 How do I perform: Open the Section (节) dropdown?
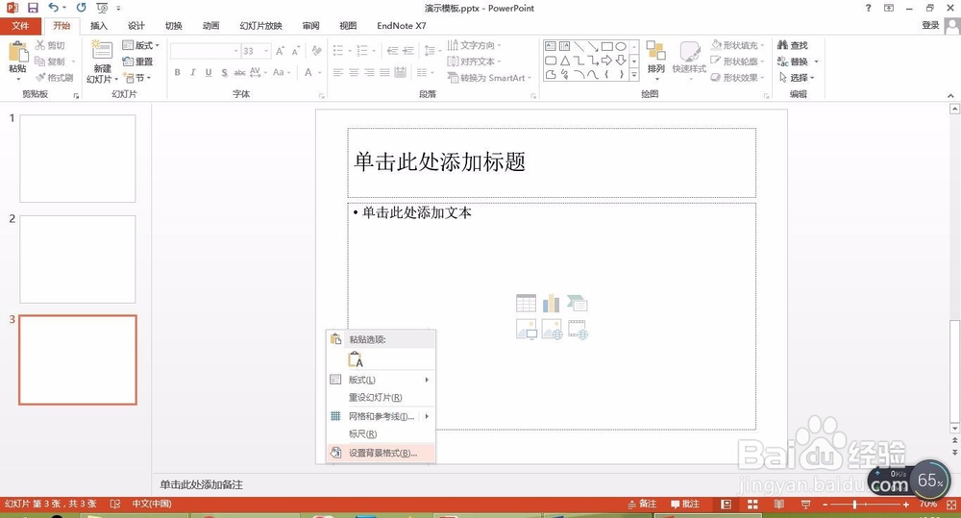(136, 78)
